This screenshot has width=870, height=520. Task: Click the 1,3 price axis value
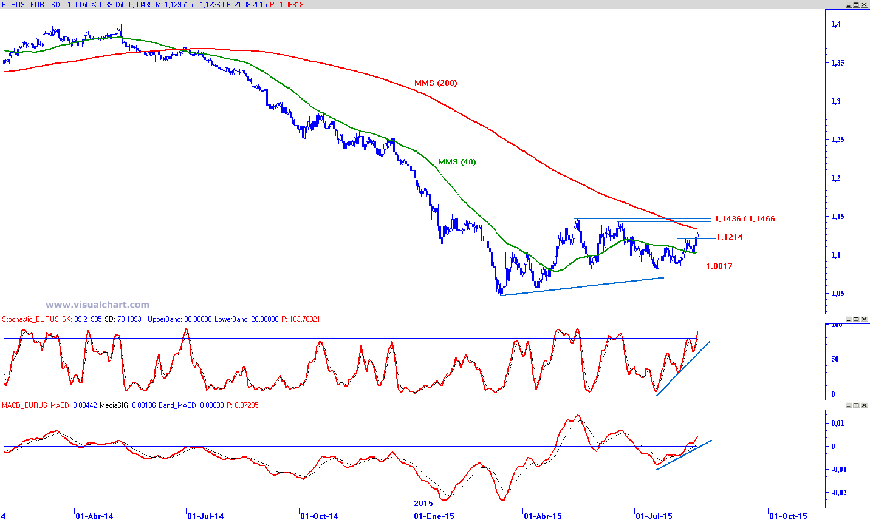(x=837, y=101)
